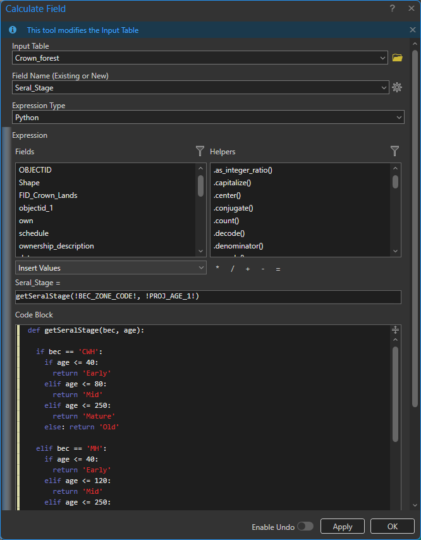Select objectid_1 field
Image resolution: width=421 pixels, height=540 pixels.
(x=106, y=208)
